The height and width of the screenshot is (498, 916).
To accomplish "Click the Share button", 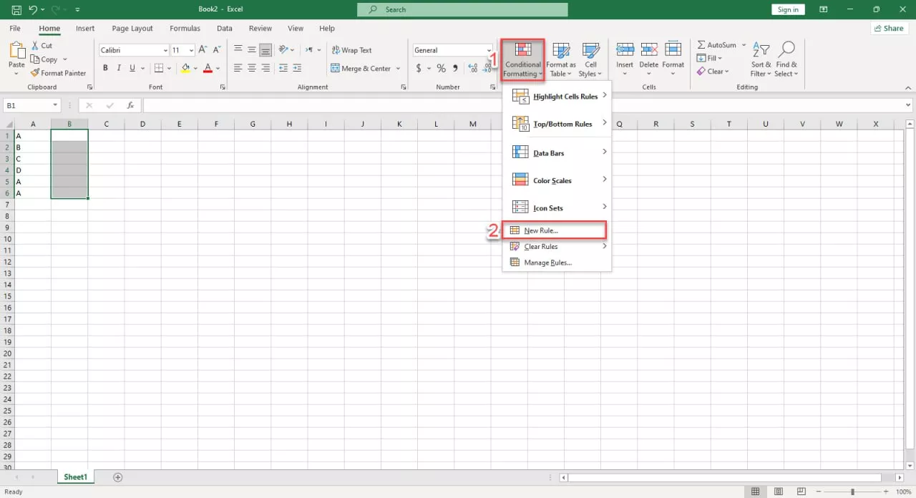I will 888,29.
